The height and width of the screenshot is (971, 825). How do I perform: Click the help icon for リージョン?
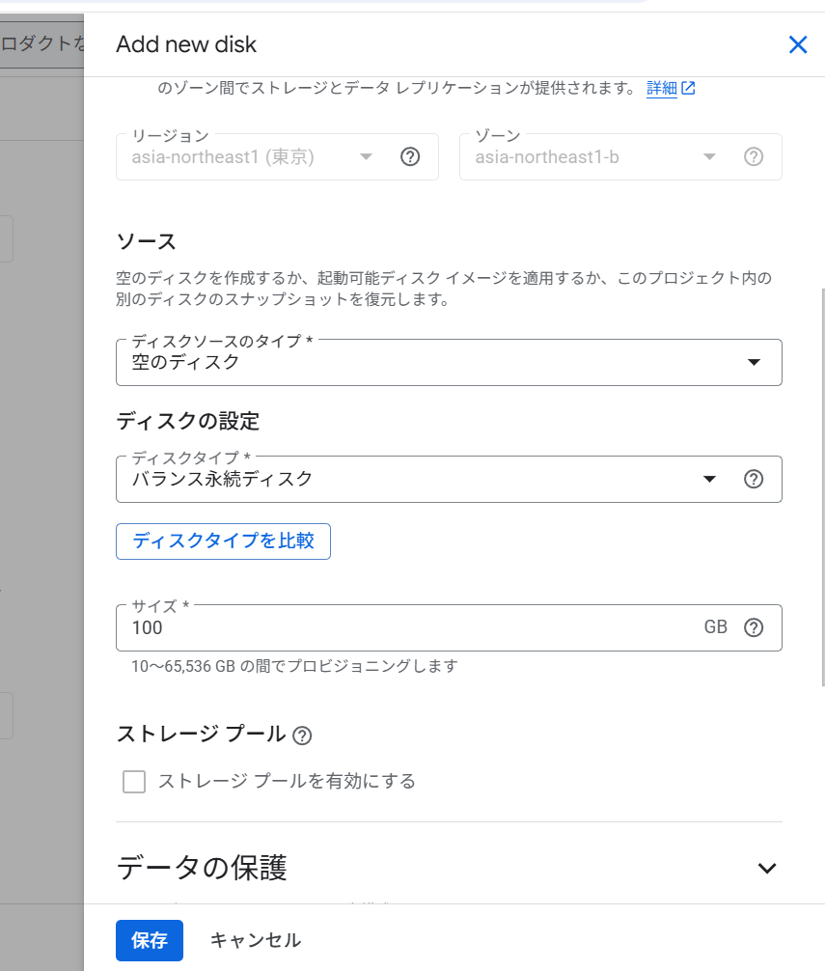click(410, 156)
